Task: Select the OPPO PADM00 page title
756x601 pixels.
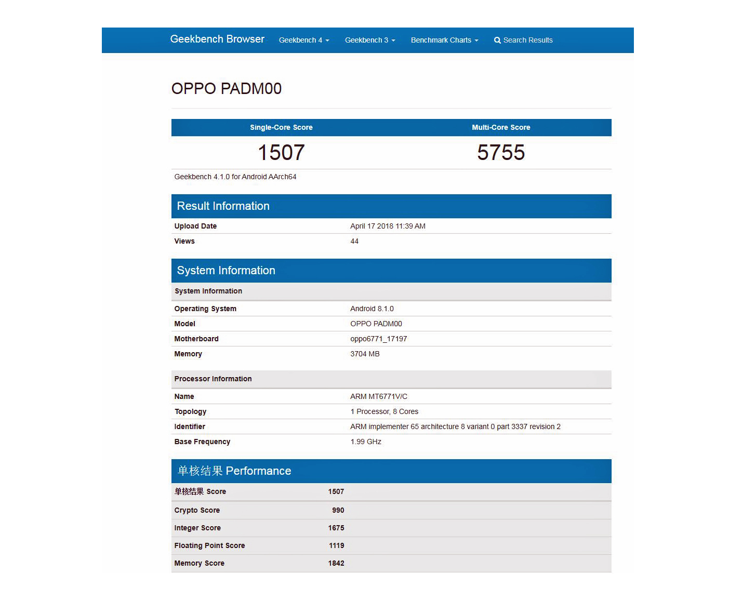Action: point(227,88)
